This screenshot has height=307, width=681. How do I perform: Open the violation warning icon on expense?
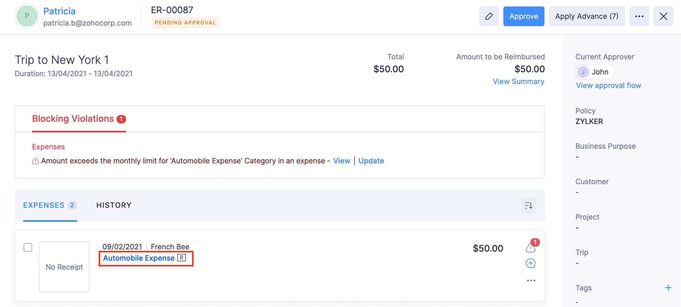click(x=530, y=248)
